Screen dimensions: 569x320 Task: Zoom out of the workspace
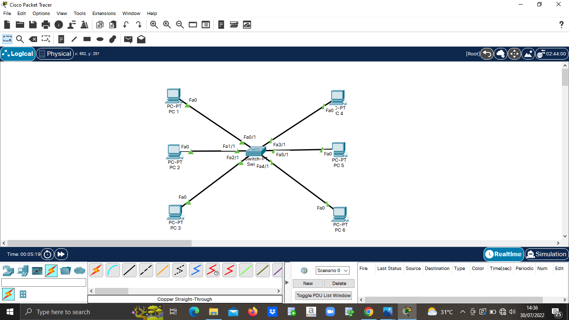pos(180,25)
